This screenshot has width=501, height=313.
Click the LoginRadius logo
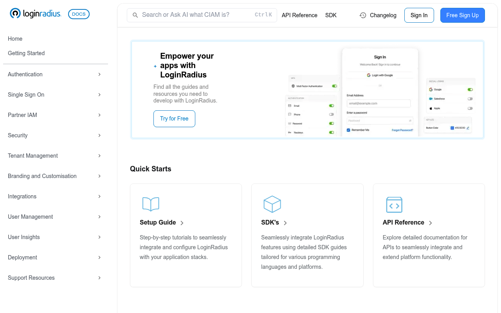pyautogui.click(x=35, y=14)
